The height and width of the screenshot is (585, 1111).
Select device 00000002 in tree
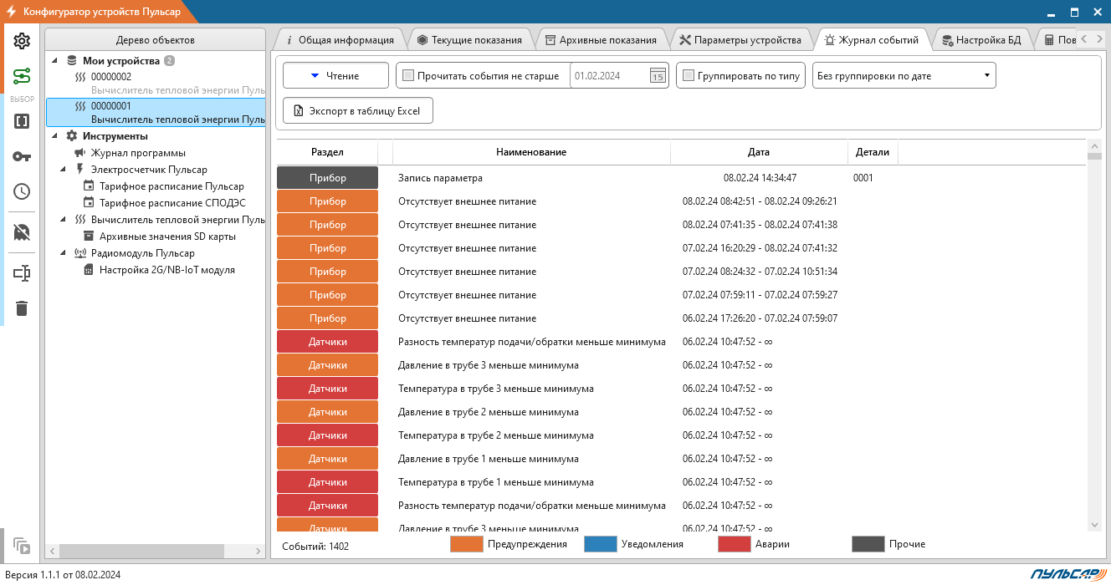156,83
